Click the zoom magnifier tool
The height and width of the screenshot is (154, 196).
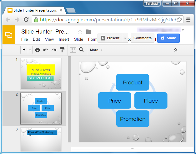click(81, 50)
